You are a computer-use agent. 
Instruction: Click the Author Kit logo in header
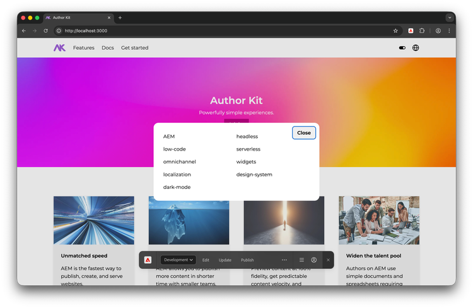click(x=59, y=48)
